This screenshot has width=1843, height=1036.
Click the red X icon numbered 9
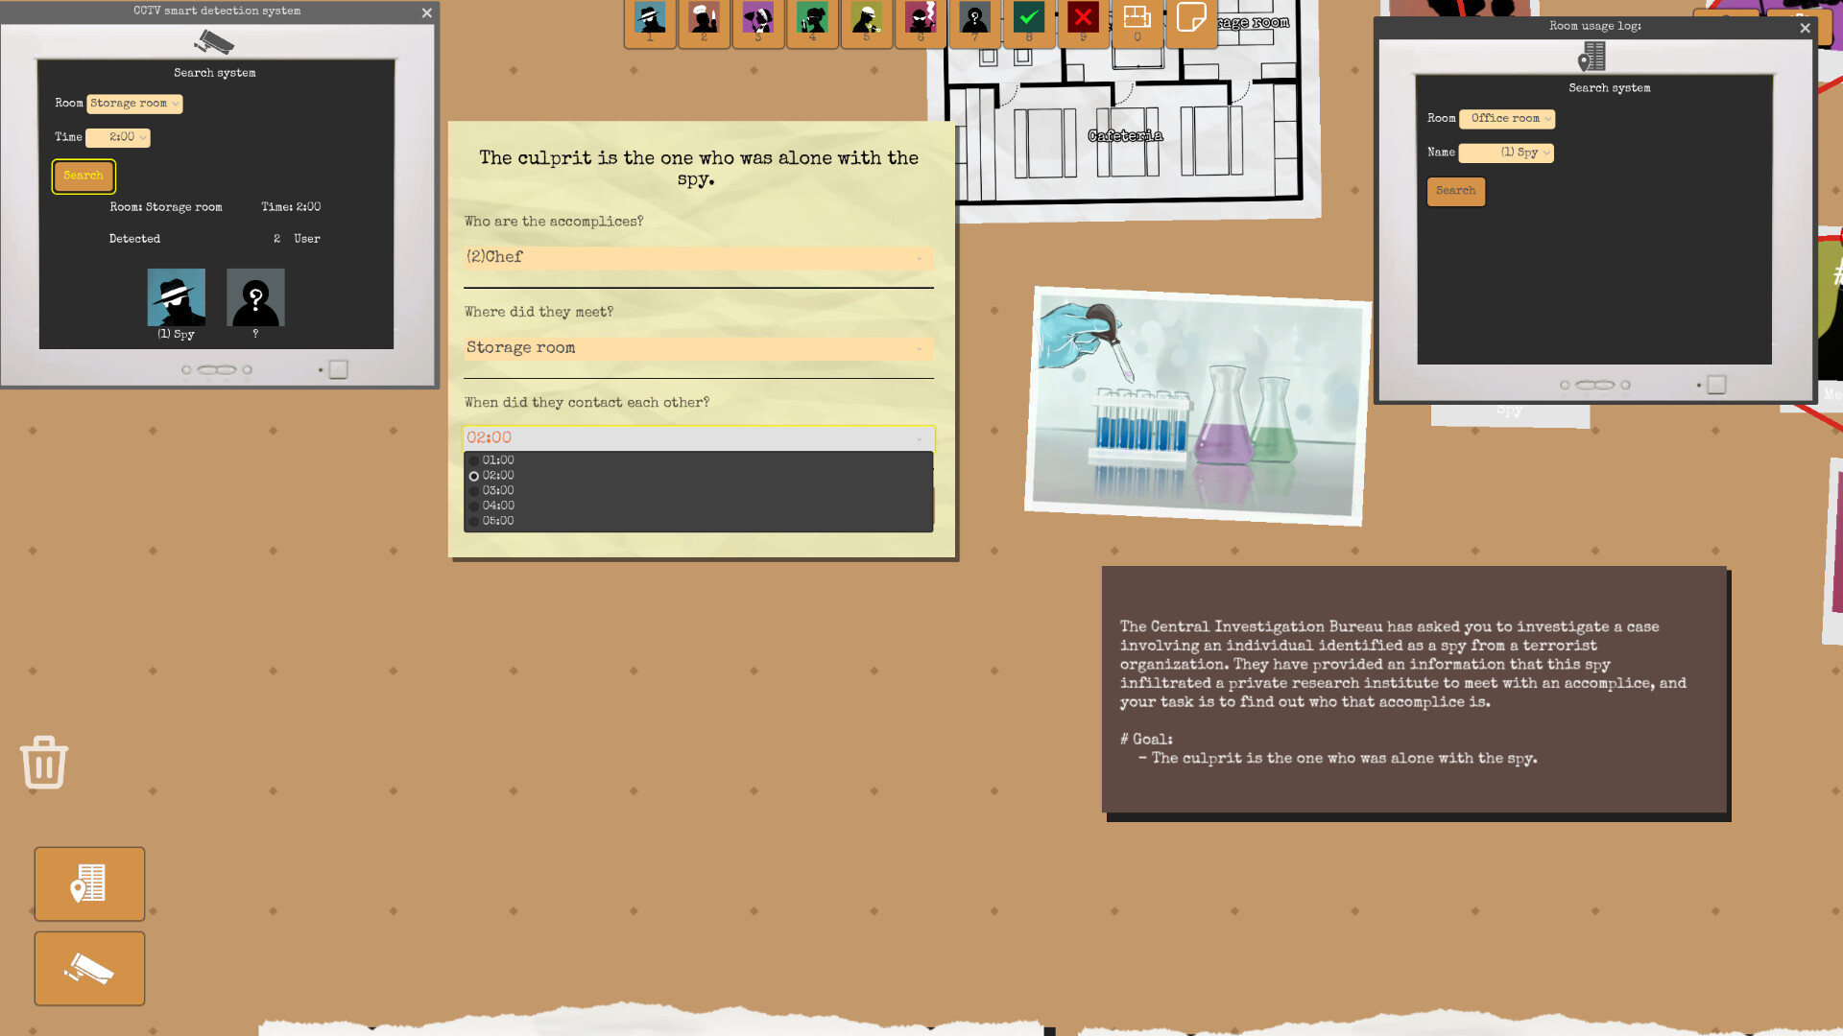pos(1082,17)
